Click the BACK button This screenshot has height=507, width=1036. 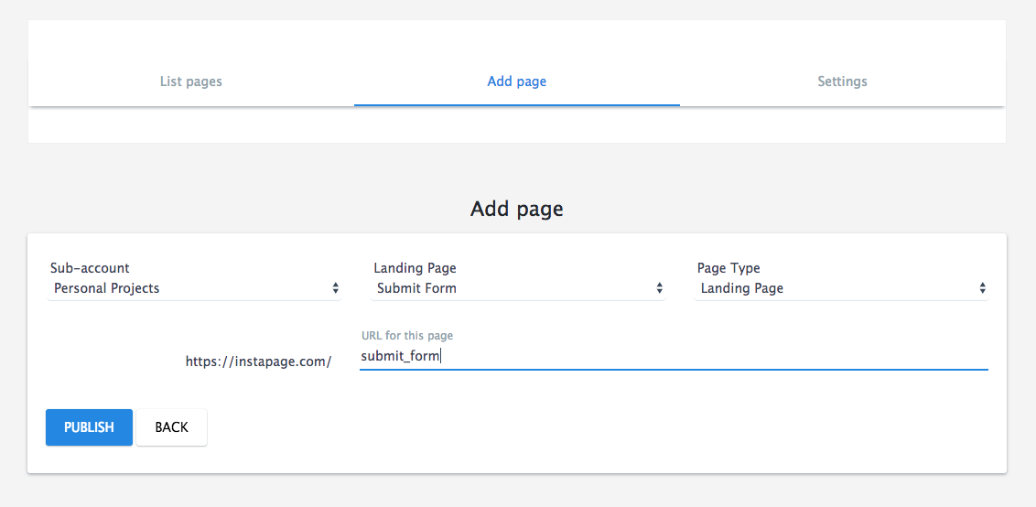coord(171,427)
